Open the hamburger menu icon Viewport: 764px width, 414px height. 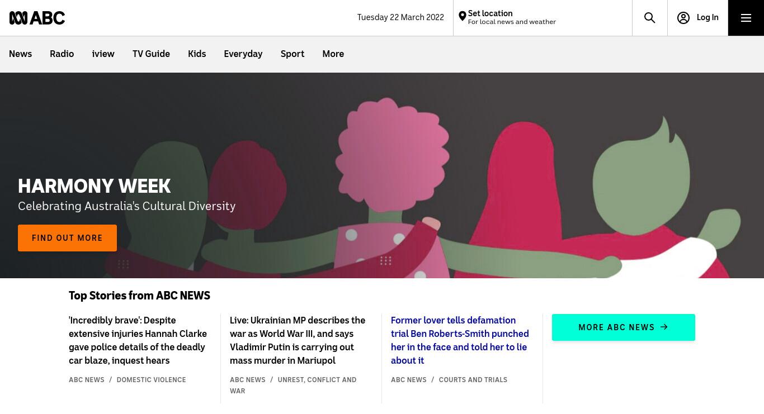(x=746, y=18)
